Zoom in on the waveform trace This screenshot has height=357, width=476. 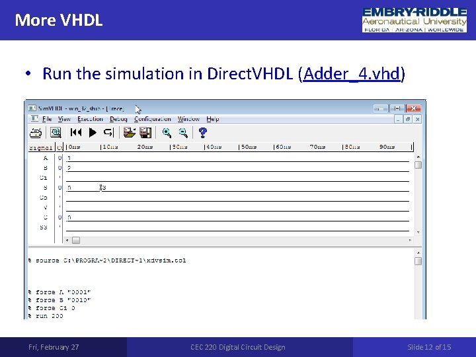point(167,133)
